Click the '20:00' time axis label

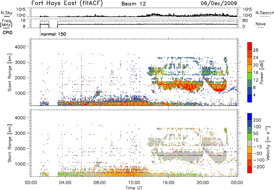(x=203, y=183)
